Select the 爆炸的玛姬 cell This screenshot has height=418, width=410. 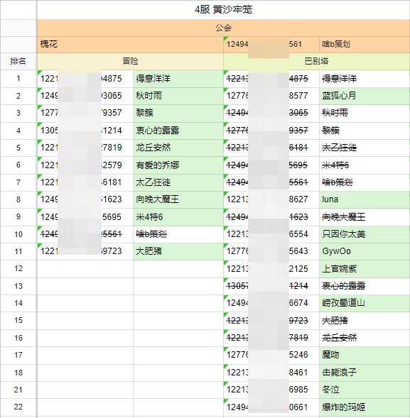point(365,407)
